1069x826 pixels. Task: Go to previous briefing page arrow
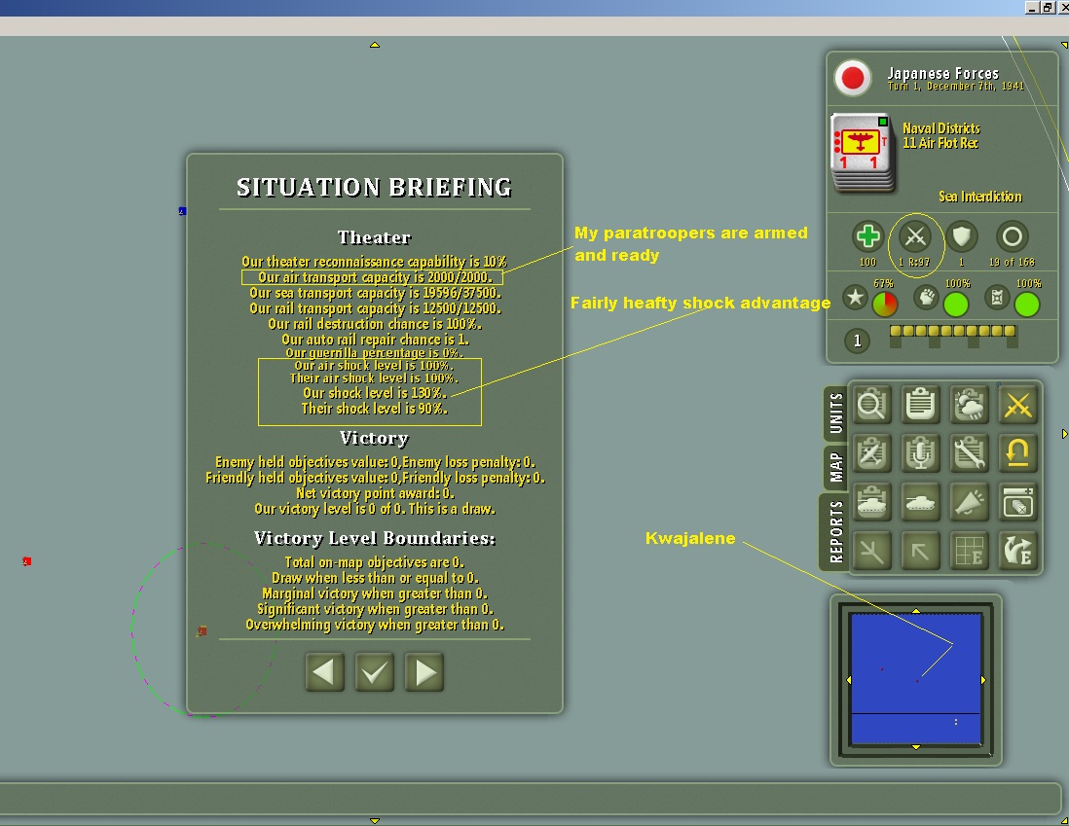324,672
